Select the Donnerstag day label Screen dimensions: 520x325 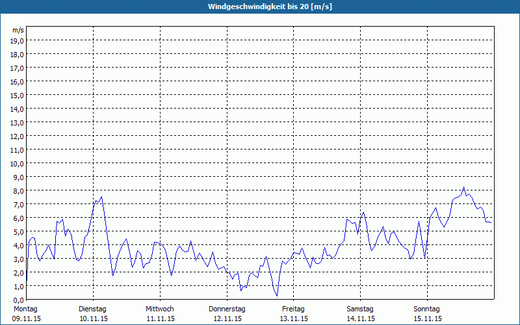(x=227, y=309)
